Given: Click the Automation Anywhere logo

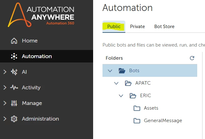Looking at the screenshot, I should click(x=41, y=15).
